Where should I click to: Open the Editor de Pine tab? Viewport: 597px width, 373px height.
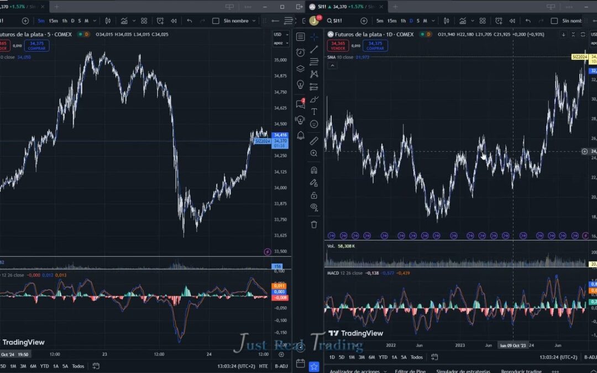[x=410, y=371]
